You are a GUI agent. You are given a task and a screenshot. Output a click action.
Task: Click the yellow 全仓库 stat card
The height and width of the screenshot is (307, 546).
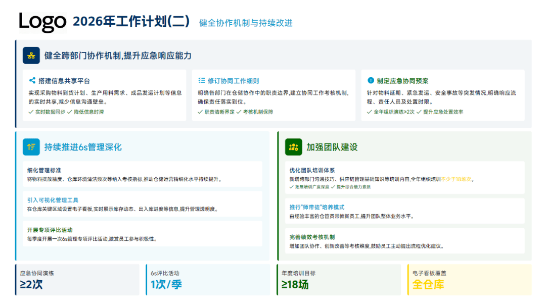pyautogui.click(x=469, y=280)
